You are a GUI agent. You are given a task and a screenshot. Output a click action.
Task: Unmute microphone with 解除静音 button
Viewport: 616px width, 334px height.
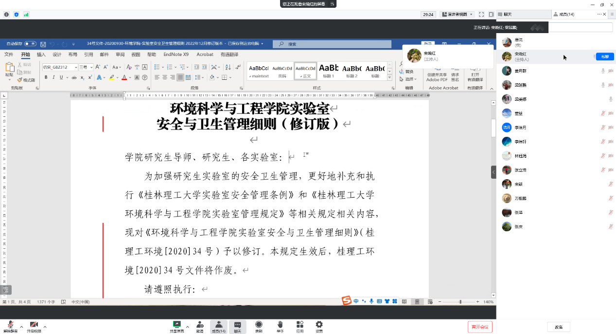10,325
